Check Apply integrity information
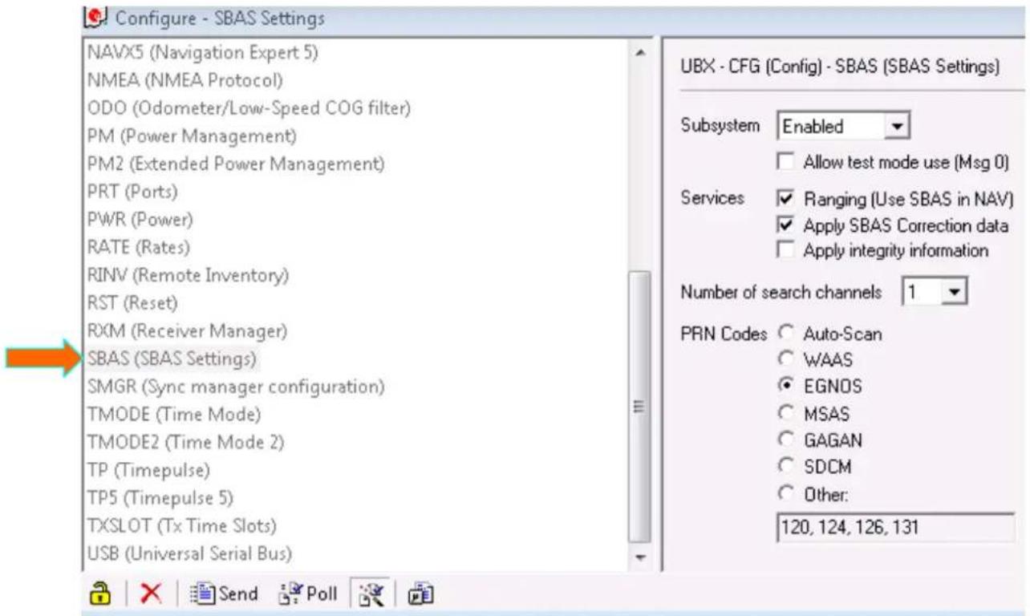Screen dimensions: 1030x616 (786, 250)
